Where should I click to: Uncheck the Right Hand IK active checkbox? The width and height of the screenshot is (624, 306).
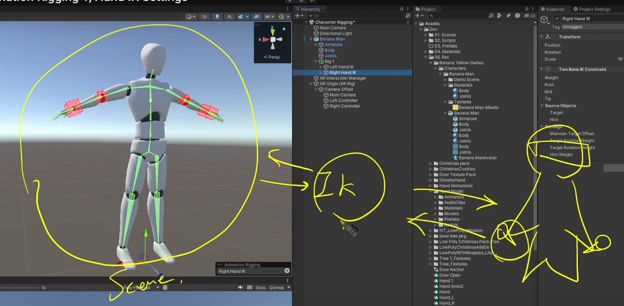click(557, 19)
